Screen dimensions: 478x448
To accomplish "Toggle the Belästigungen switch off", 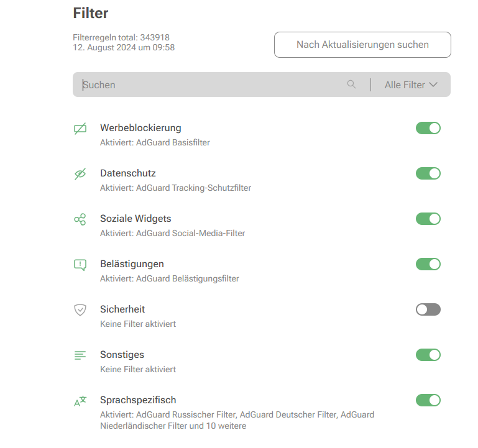I will (428, 264).
